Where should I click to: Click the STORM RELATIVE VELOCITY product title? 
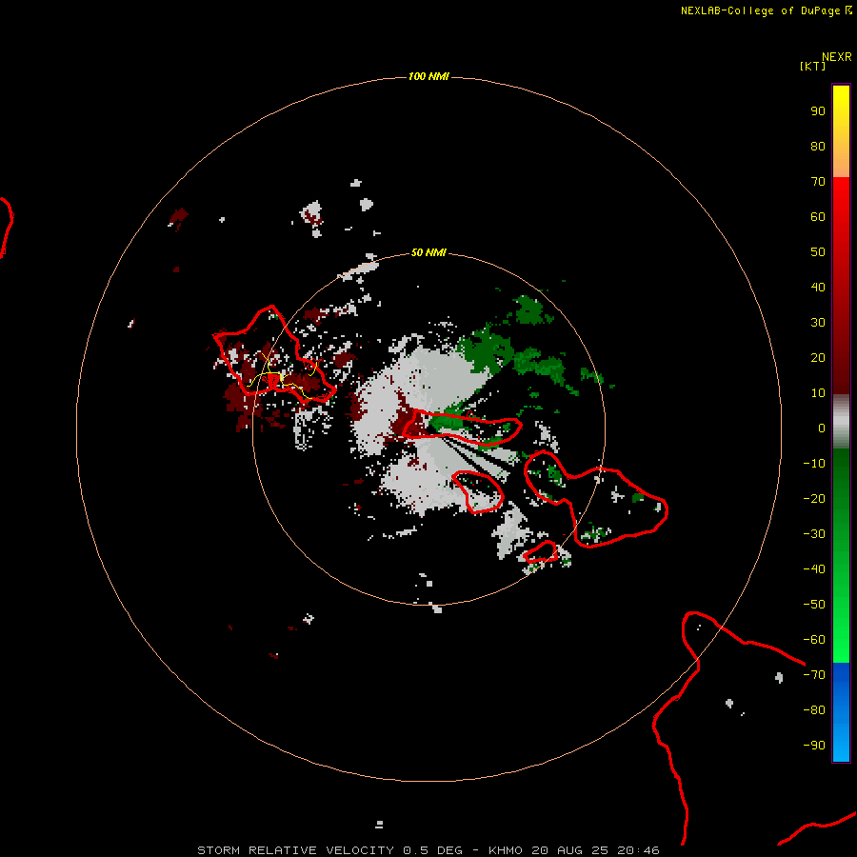pyautogui.click(x=295, y=850)
